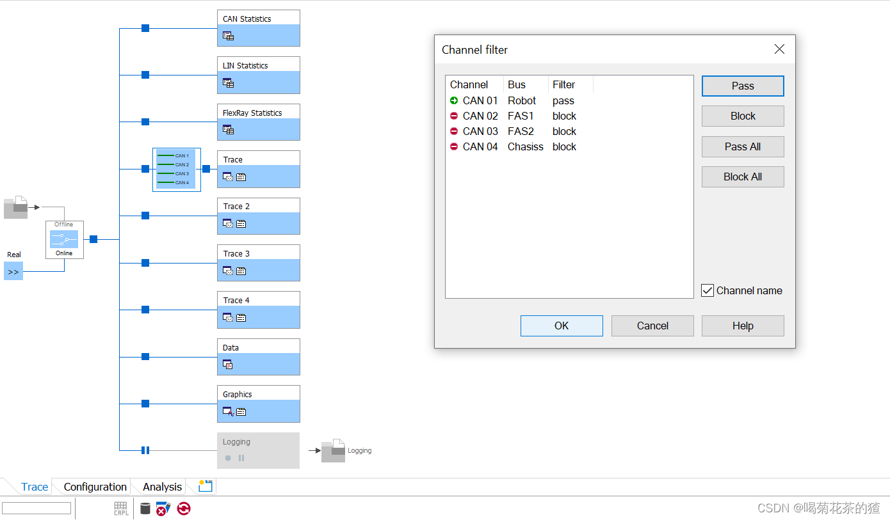The height and width of the screenshot is (520, 890).
Task: Click the blue hotspot before FlexRay Statistics
Action: coord(145,122)
